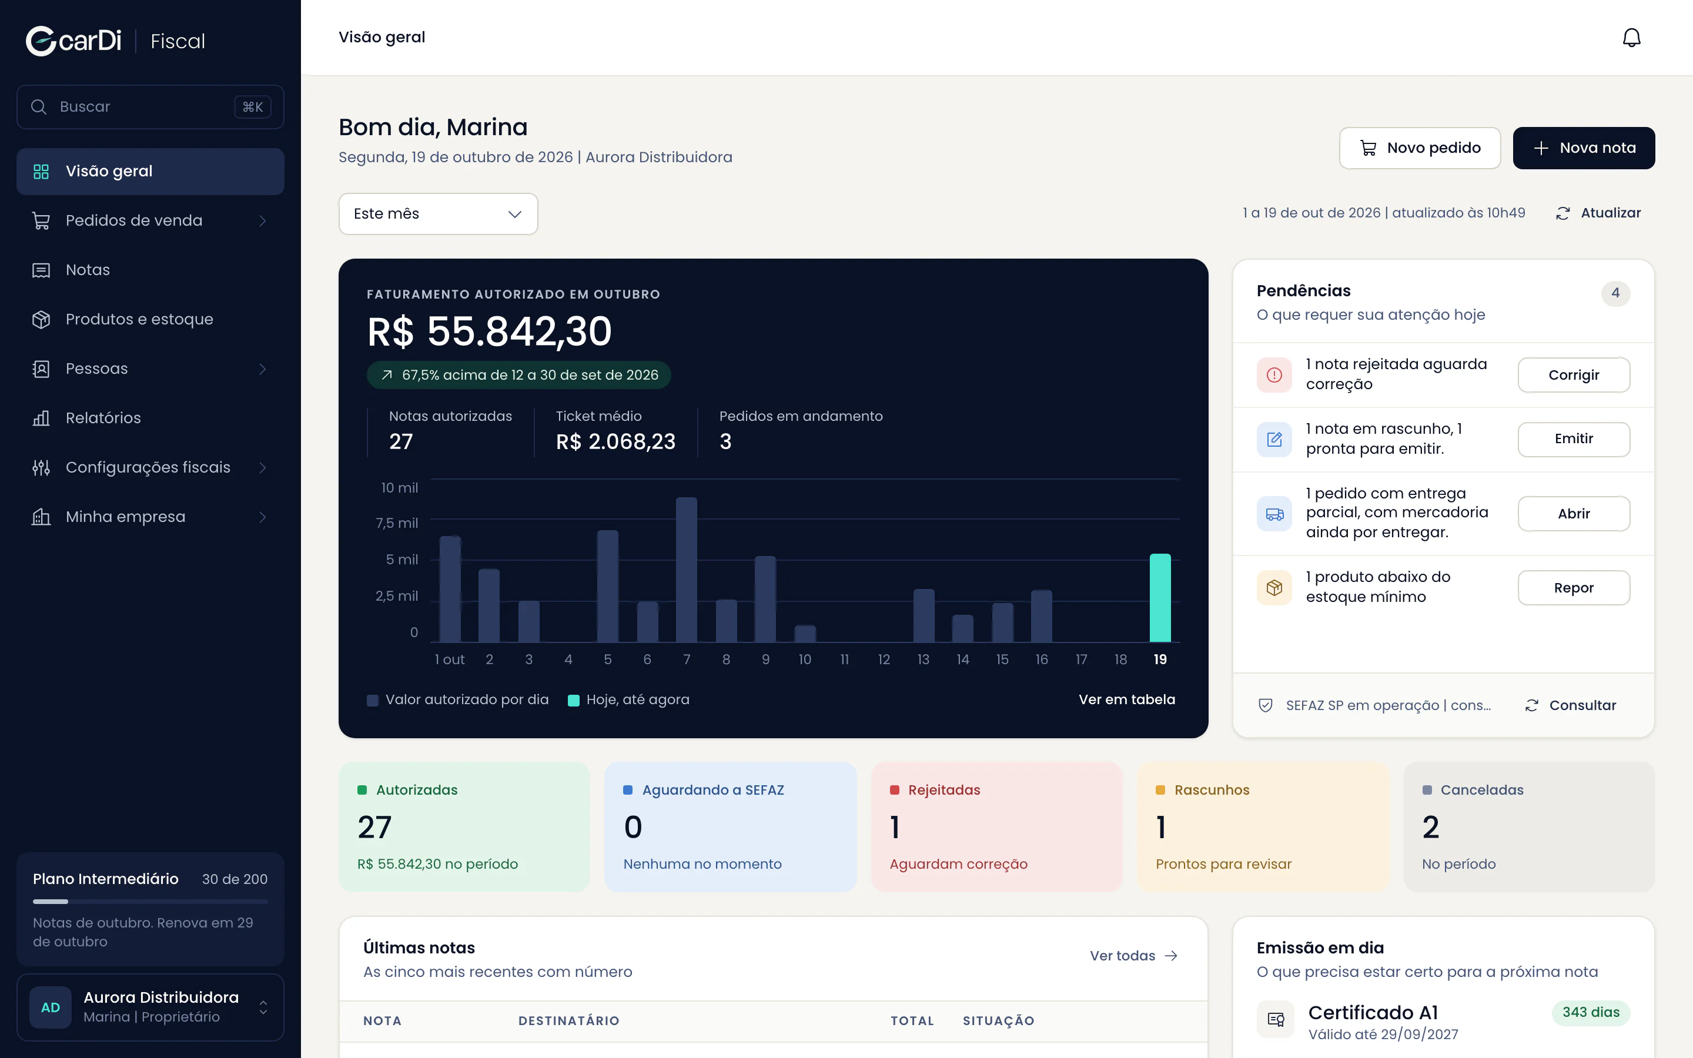Click the Nova nota button

click(1584, 148)
